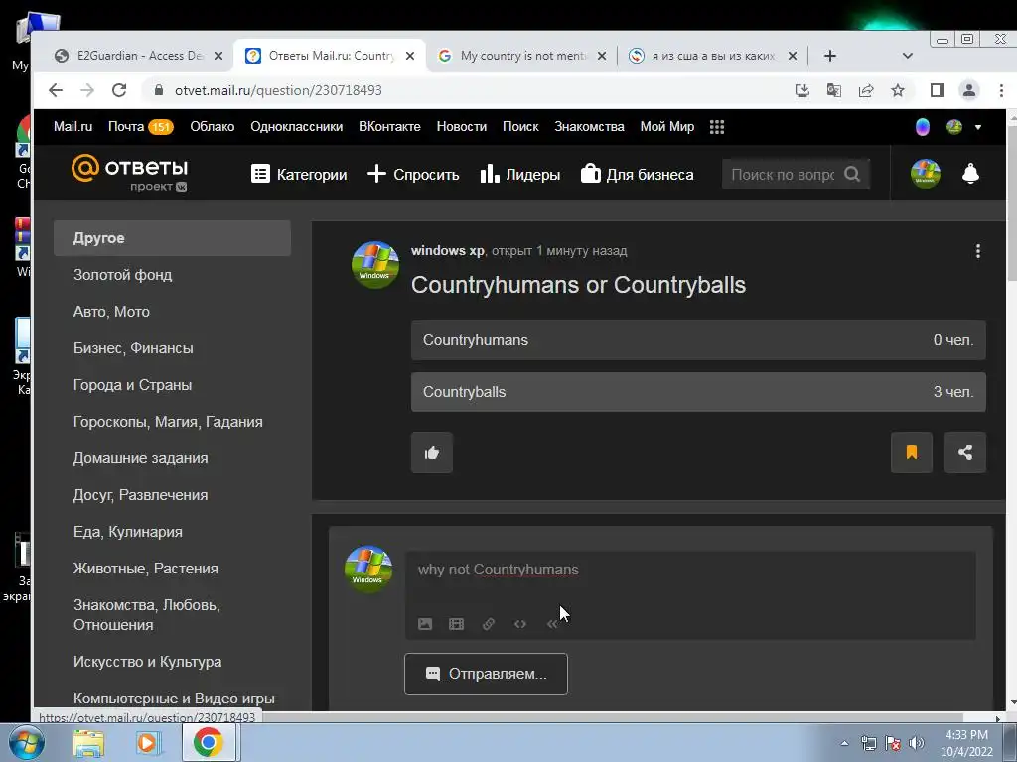Open the tab search chevron
Viewport: 1017px width, 762px height.
point(908,56)
